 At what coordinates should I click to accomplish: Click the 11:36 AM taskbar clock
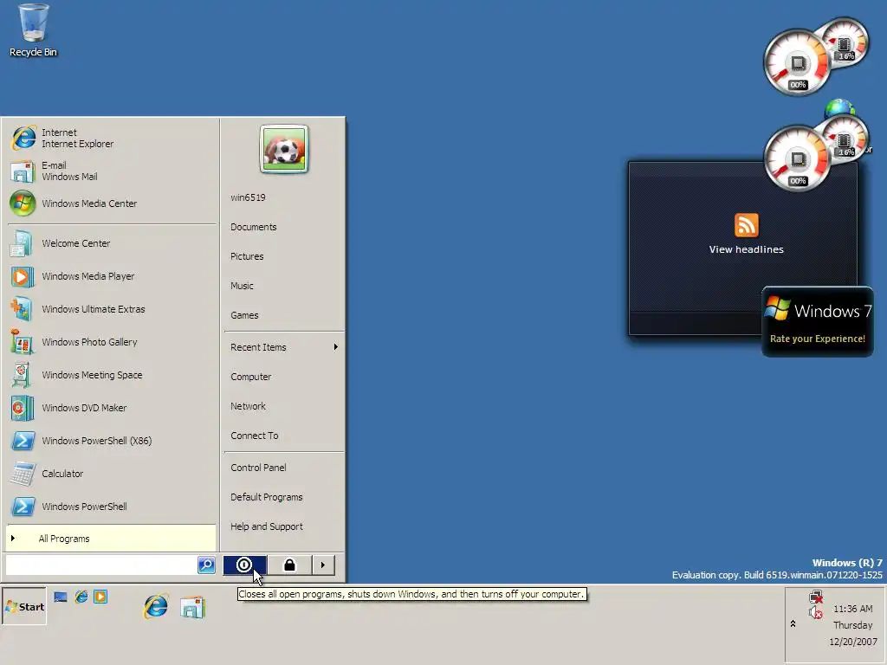852,609
